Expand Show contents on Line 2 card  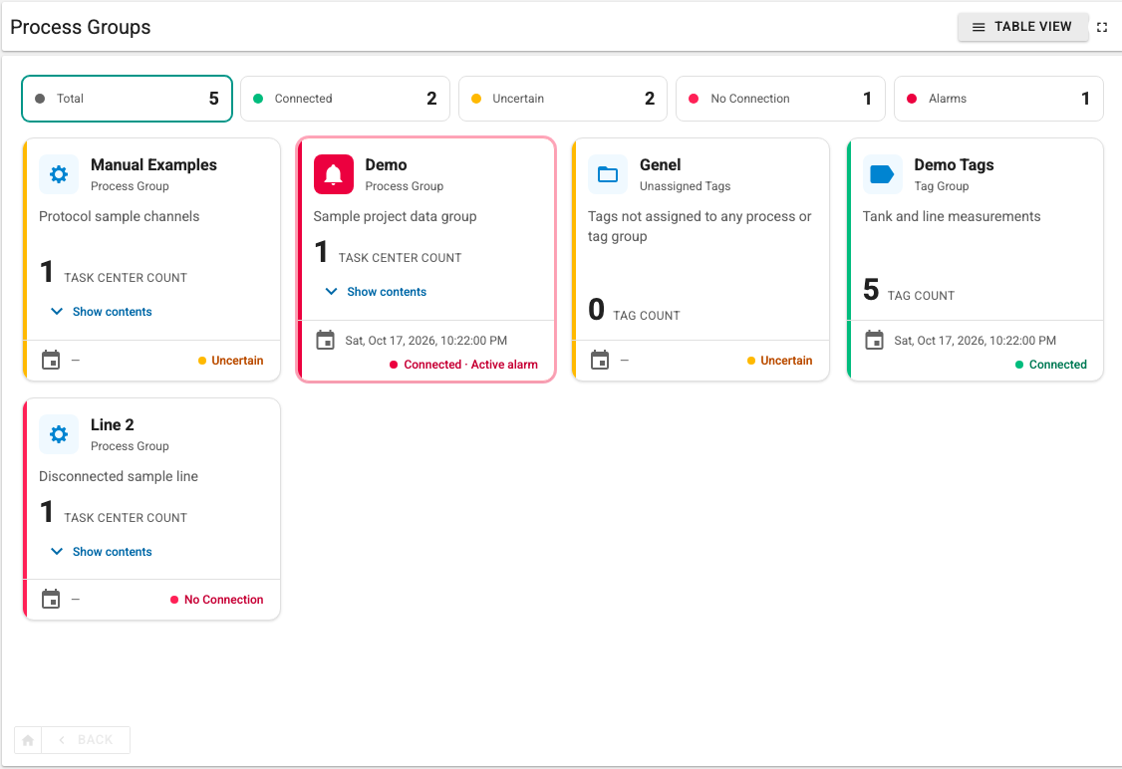[101, 552]
